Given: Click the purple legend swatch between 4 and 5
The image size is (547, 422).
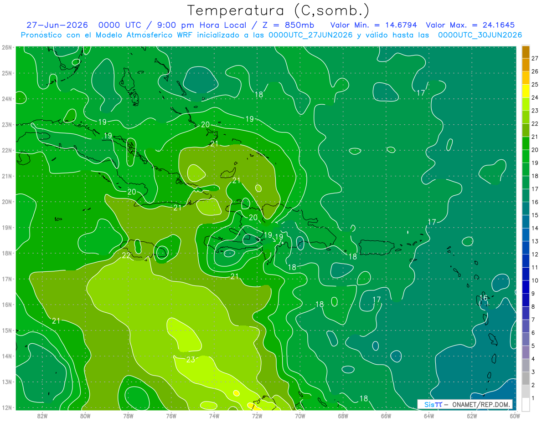Looking at the screenshot, I should click(x=526, y=352).
